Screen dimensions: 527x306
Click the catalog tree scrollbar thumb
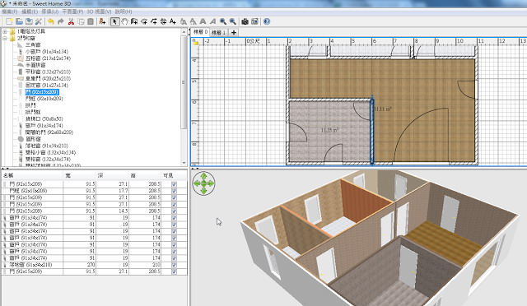pos(184,81)
